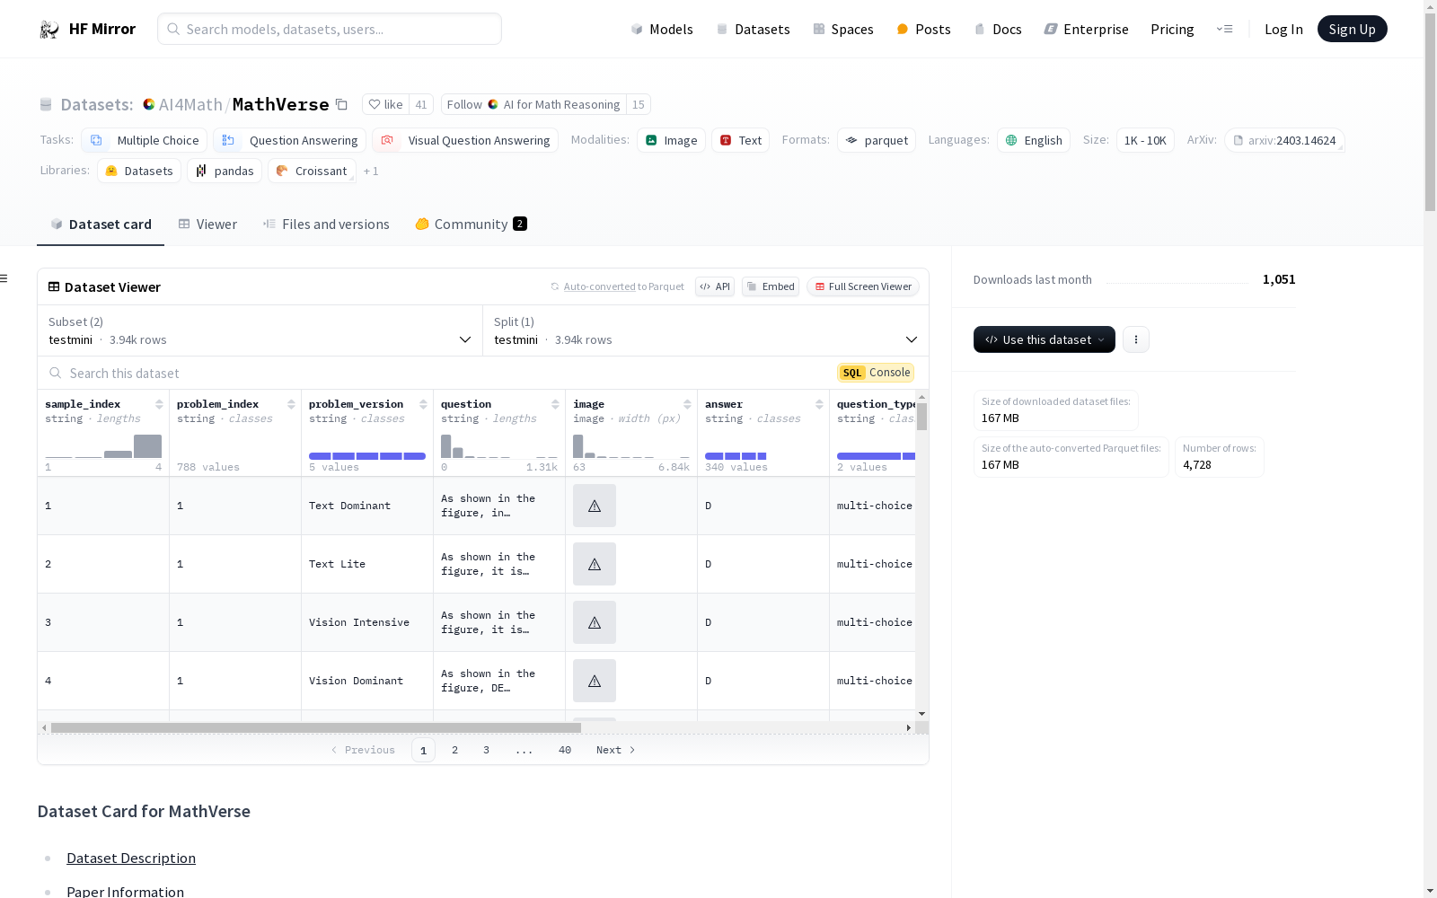Sort the problem_index column
This screenshot has height=898, width=1437.
tap(291, 404)
